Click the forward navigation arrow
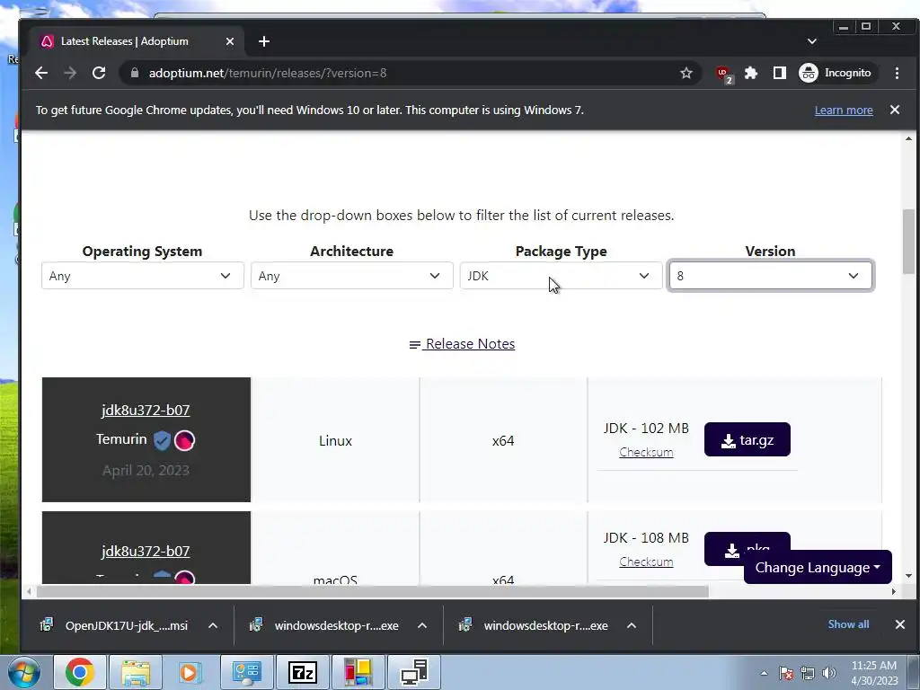 (70, 73)
